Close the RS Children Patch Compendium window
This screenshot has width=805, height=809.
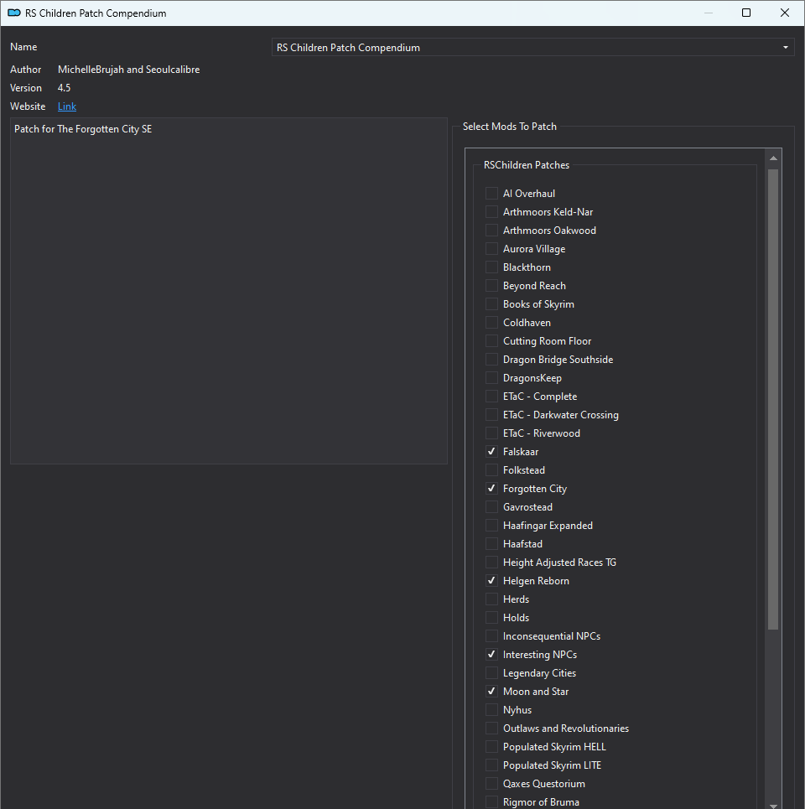click(785, 13)
